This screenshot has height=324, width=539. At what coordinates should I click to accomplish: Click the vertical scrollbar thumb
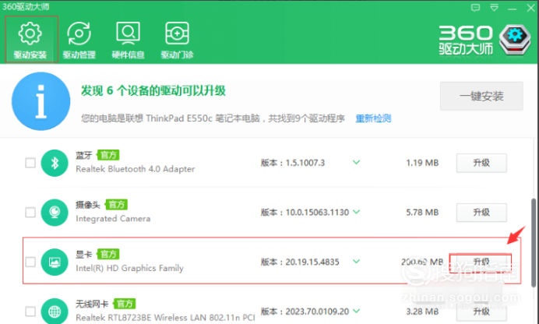[534, 242]
